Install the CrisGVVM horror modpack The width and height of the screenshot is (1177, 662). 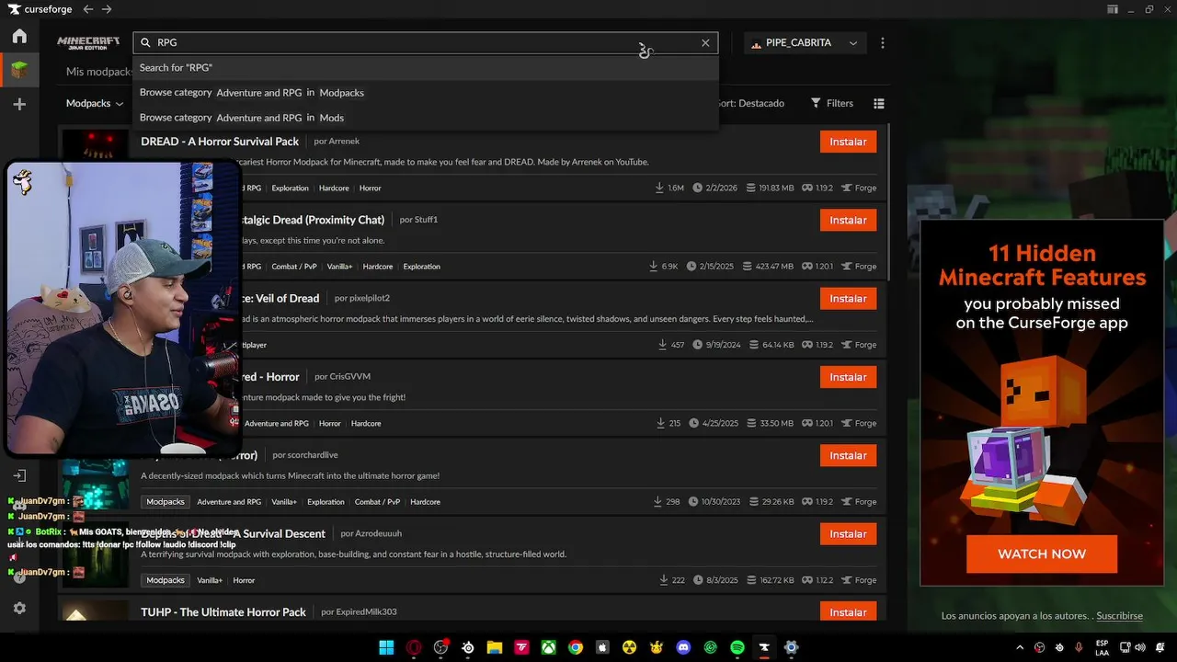(848, 377)
